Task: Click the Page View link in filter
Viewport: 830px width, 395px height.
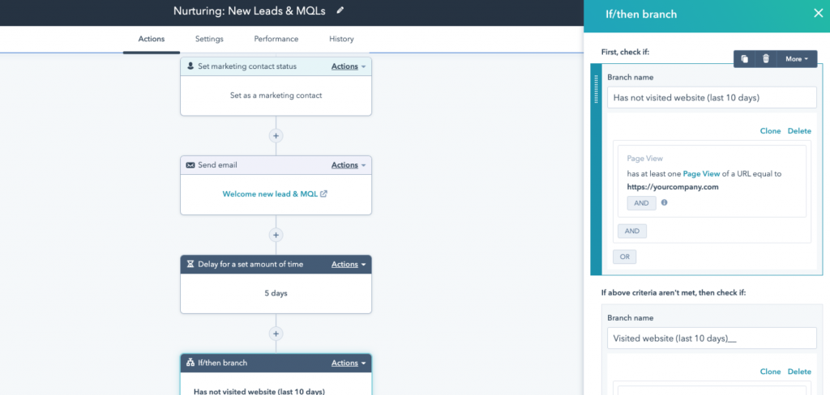Action: (700, 173)
